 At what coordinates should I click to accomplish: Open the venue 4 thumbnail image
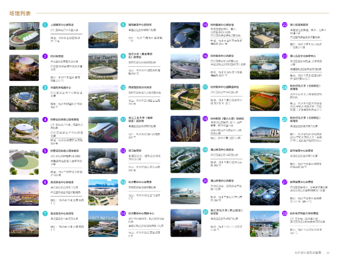[x=24, y=131]
